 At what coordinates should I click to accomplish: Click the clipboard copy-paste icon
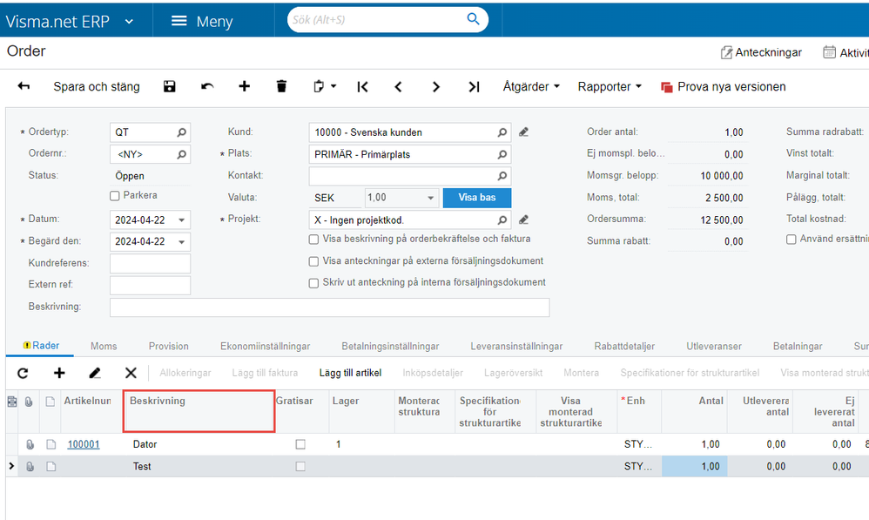point(319,86)
